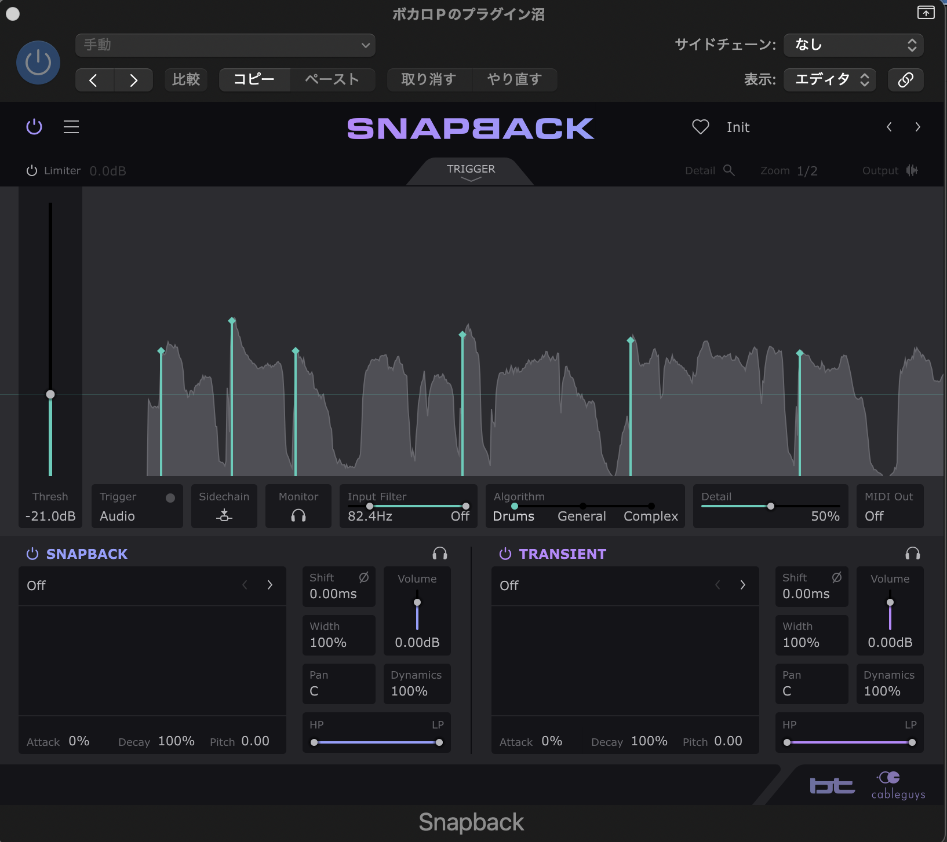The width and height of the screenshot is (947, 842).
Task: Open the Zoom 1/2 setting
Action: pyautogui.click(x=789, y=171)
